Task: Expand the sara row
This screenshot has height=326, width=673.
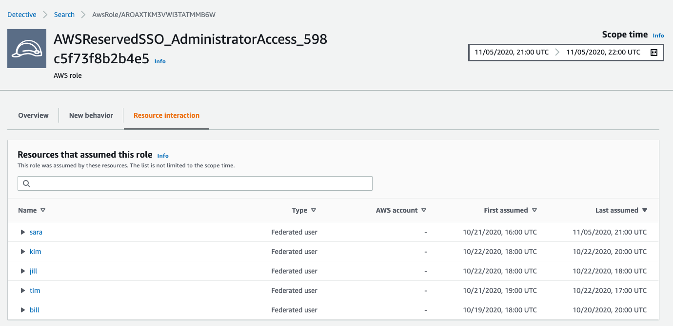Action: (23, 232)
